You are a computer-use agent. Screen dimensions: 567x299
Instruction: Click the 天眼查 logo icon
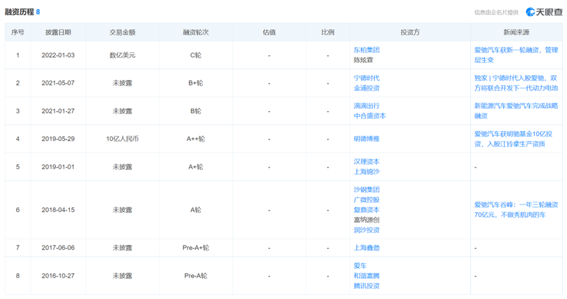click(x=530, y=12)
